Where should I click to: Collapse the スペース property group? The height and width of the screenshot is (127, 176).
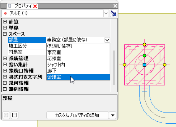(5, 34)
